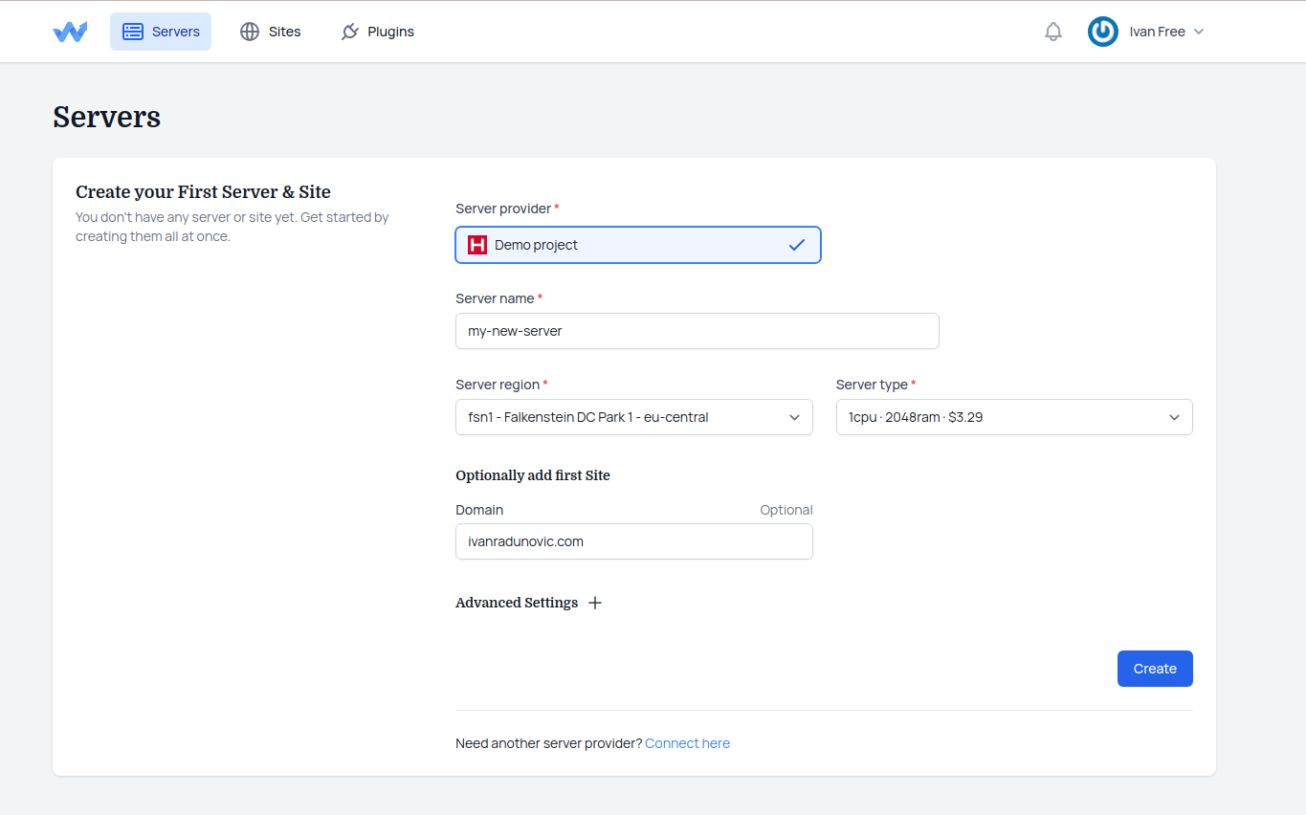The image size is (1306, 815).
Task: Expand the Advanced Settings section
Action: 517,603
